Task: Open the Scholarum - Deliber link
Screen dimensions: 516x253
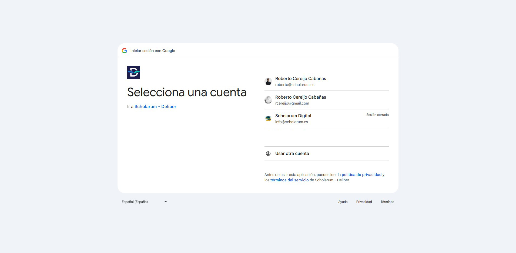Action: (155, 106)
